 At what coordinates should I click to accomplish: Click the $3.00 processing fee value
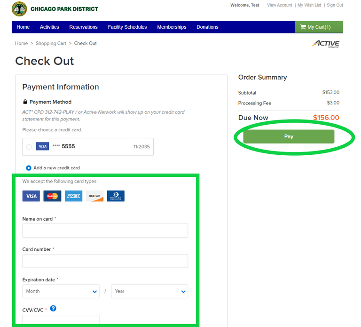coord(333,103)
